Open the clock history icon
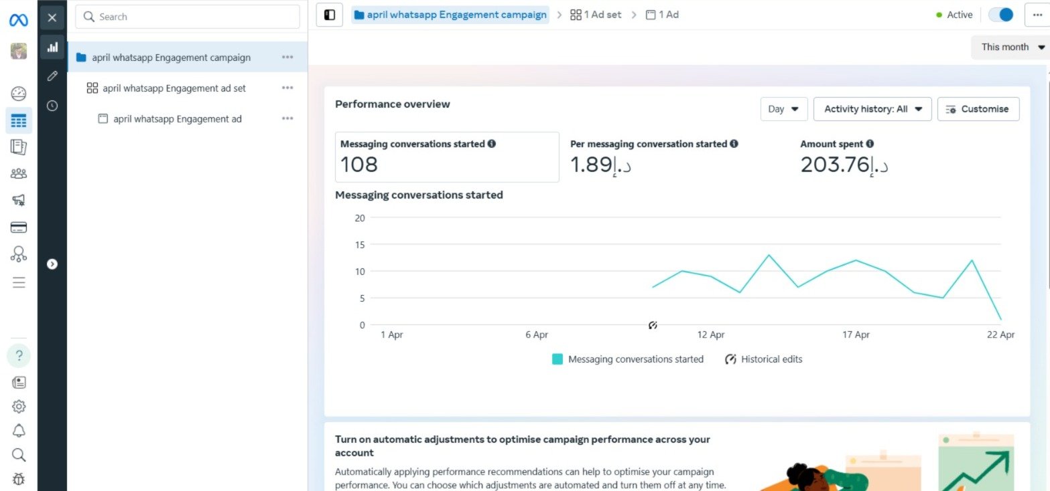The height and width of the screenshot is (491, 1050). [52, 106]
